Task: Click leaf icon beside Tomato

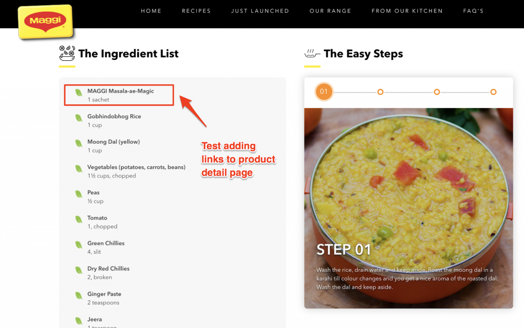Action: [79, 220]
